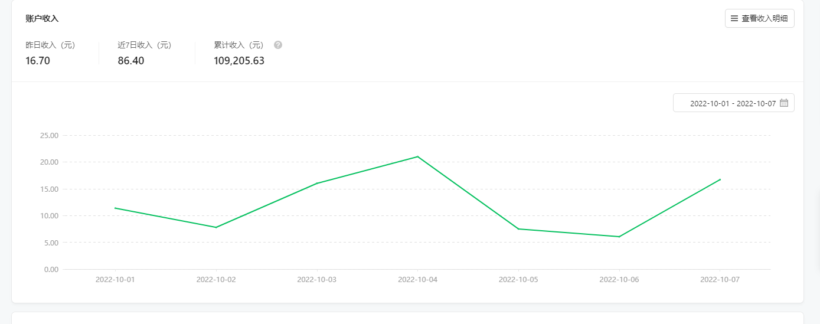The height and width of the screenshot is (324, 820).
Task: Click the lowest chart point at 2022-10-06
Action: [619, 237]
